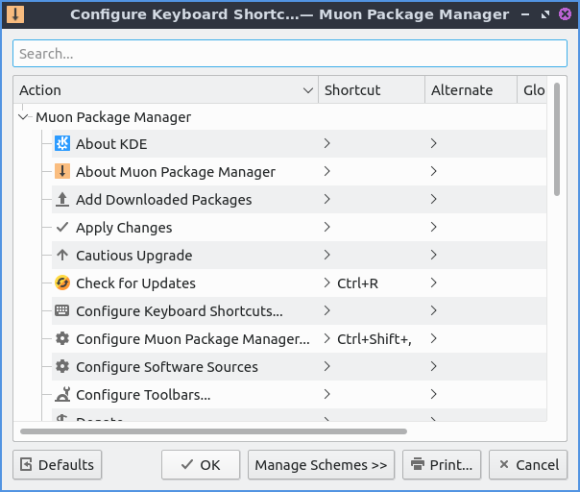Click the About Muon Package Manager icon

[x=62, y=172]
